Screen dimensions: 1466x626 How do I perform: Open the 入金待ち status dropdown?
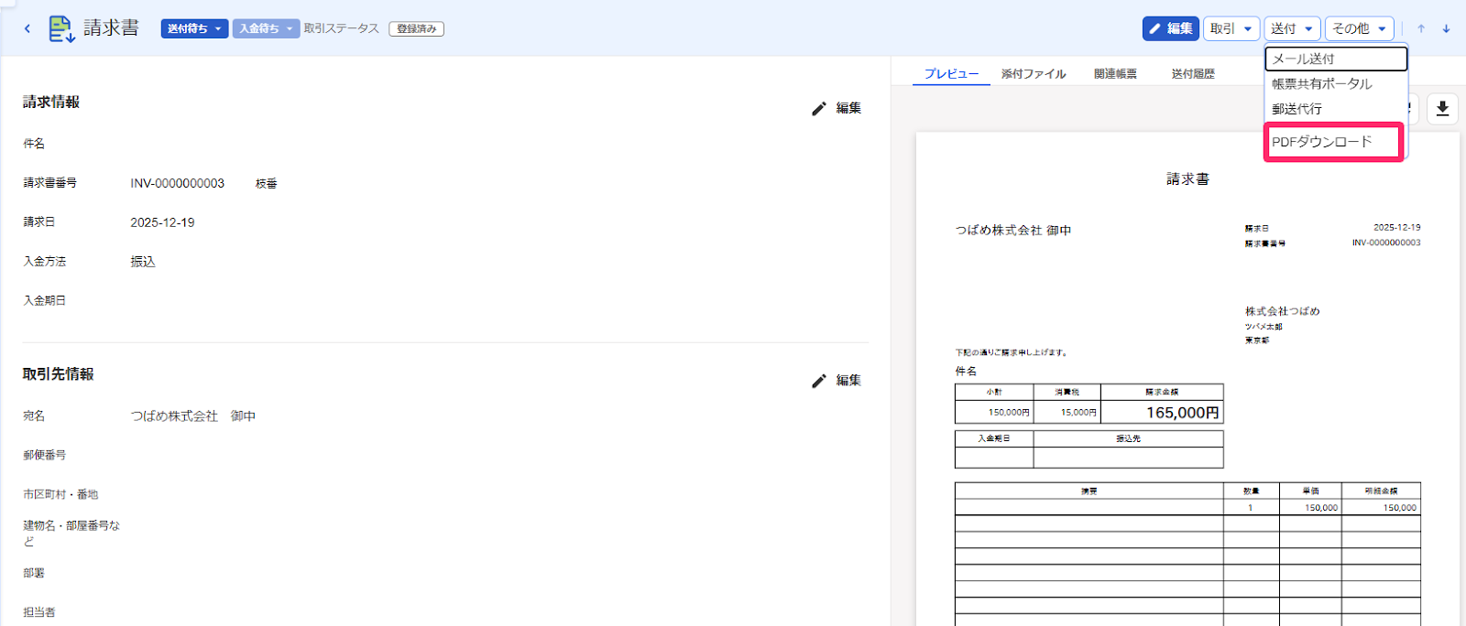[266, 28]
